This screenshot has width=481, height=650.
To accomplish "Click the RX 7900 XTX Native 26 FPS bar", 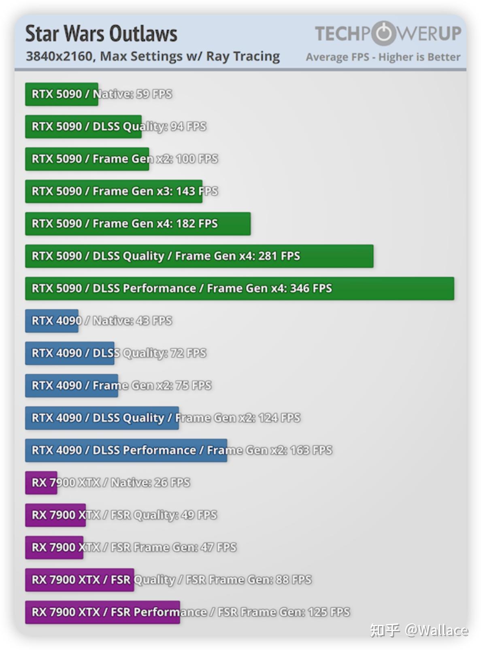I will 41,483.
